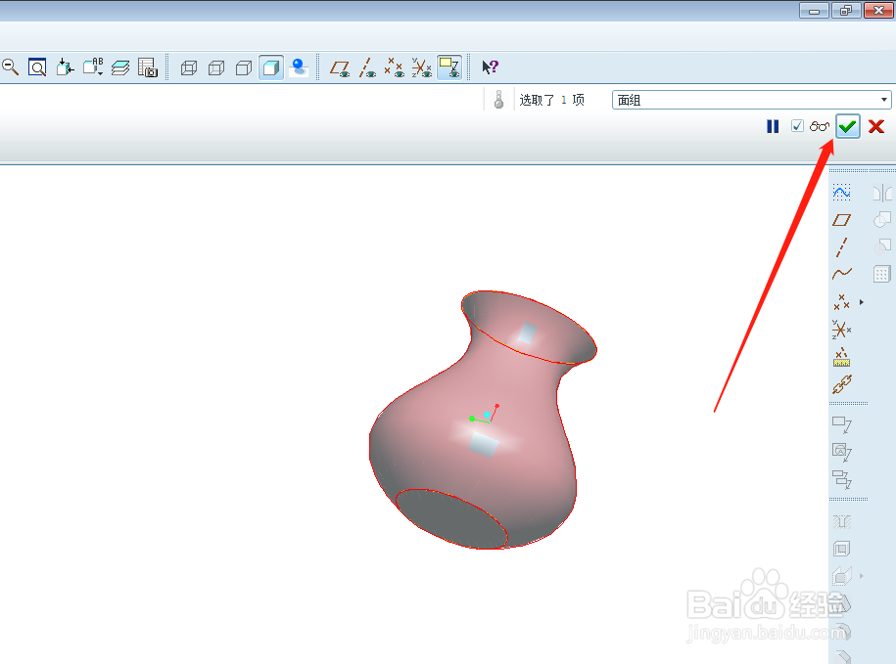Viewport: 896px width, 664px height.
Task: Click the Merge tool icon
Action: coord(881,220)
